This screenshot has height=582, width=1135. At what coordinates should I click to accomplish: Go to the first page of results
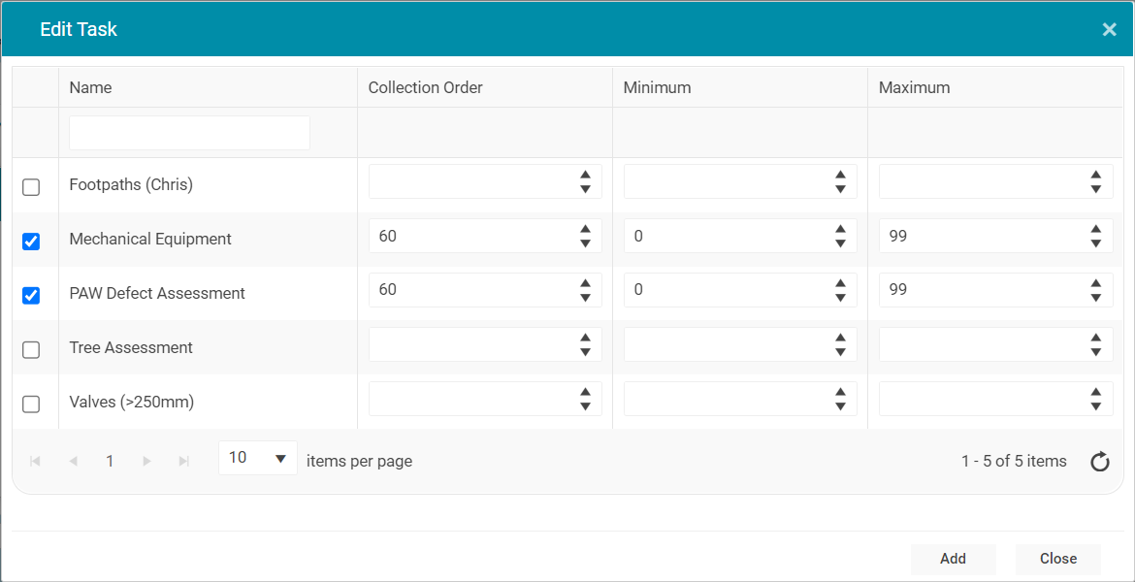pyautogui.click(x=36, y=462)
